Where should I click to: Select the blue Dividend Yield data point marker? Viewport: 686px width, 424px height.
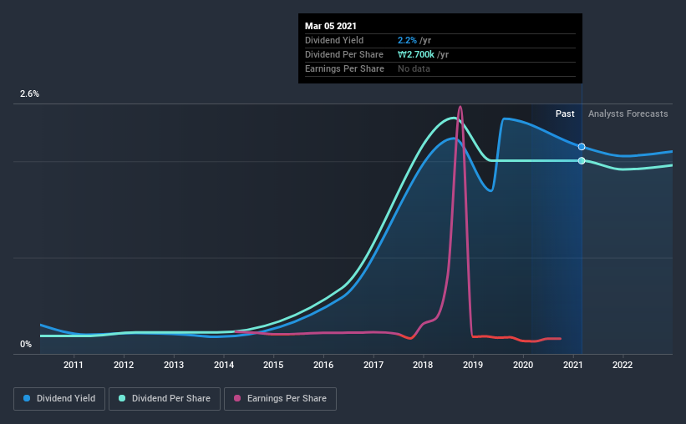(582, 147)
